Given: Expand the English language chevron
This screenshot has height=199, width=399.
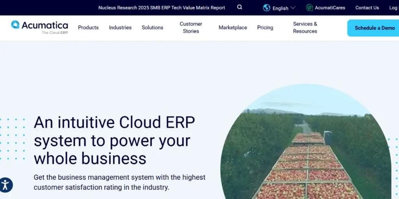Looking at the screenshot, I should (x=293, y=8).
